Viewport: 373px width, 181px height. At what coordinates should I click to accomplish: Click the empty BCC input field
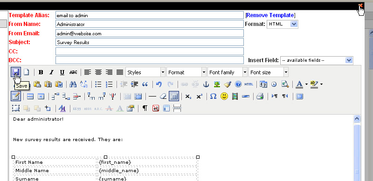tap(150, 60)
